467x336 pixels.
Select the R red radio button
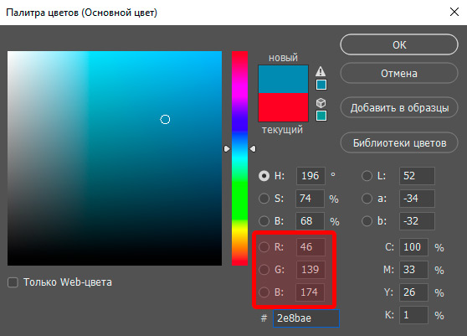(x=264, y=247)
